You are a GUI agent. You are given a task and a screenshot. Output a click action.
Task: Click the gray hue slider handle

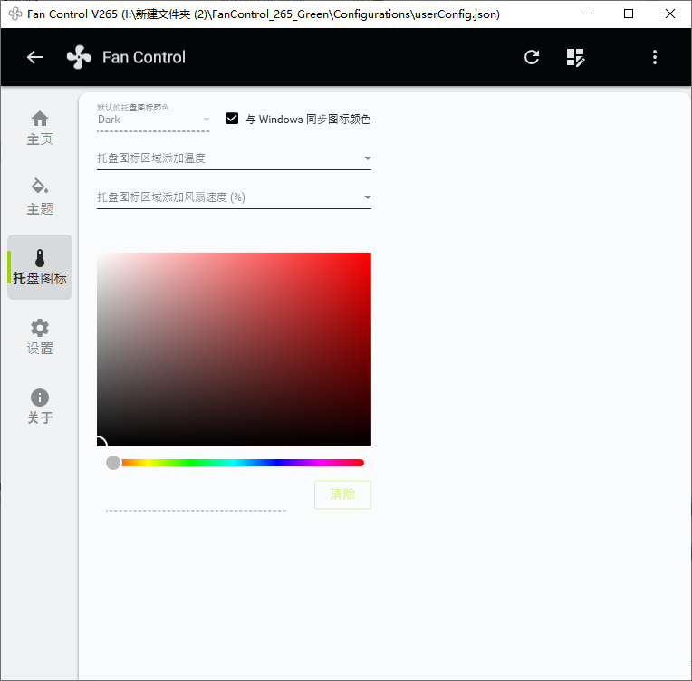point(113,463)
